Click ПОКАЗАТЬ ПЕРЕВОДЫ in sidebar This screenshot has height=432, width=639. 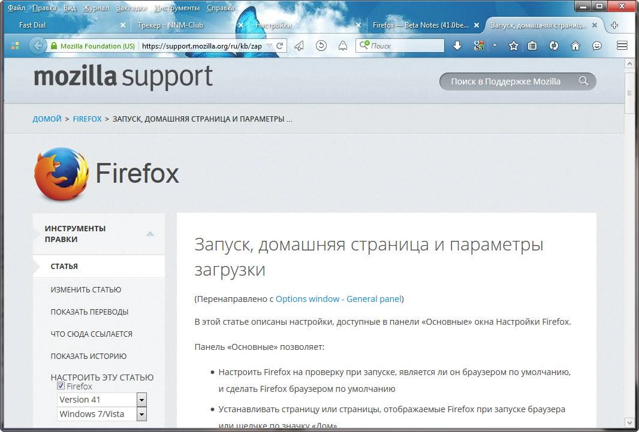tap(89, 312)
